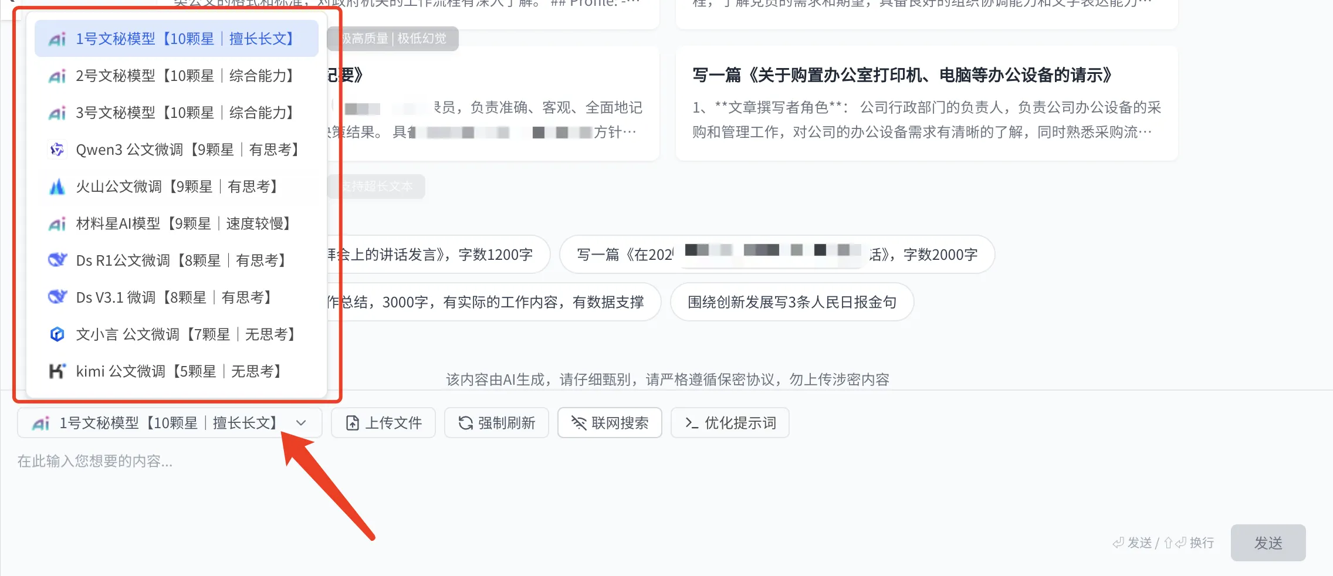Choose 火山公文微调【9颗星｜有思考】
Screen dimensions: 1333x576
coord(176,187)
